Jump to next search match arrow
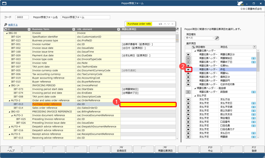This screenshot has height=158, width=265. (x=168, y=24)
